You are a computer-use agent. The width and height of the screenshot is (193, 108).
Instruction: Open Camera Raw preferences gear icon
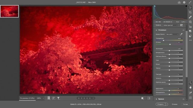184,2
